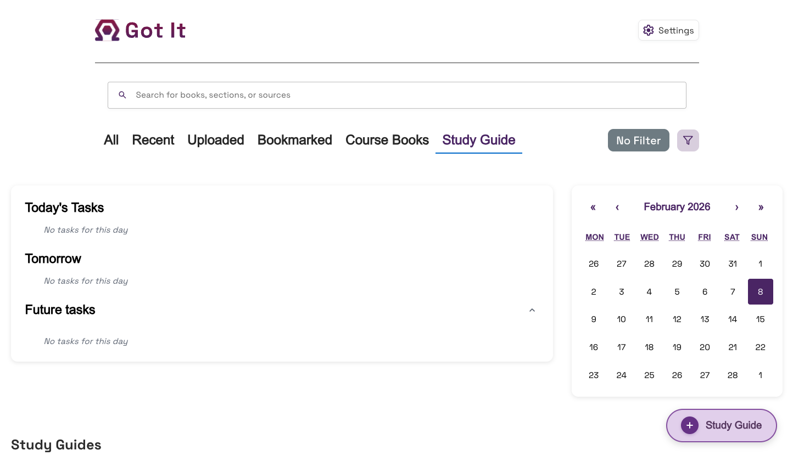
Task: Select February 15 on the calendar
Action: [760, 319]
